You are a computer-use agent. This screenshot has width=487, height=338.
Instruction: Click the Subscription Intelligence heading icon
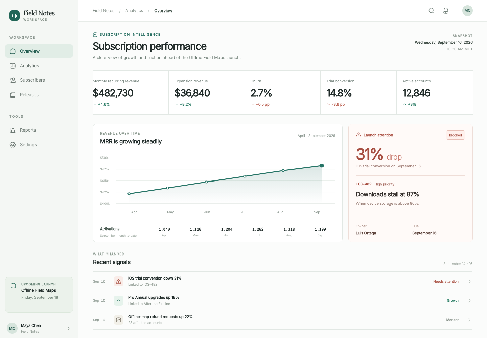[95, 34]
